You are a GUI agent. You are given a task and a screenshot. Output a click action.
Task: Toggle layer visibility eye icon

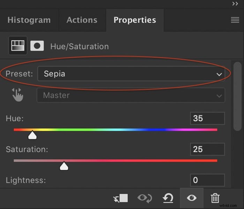(192, 198)
